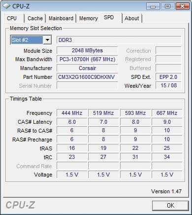192x215 pixels.
Task: Click the CAS# Latency 7.0 cell
Action: click(103, 122)
